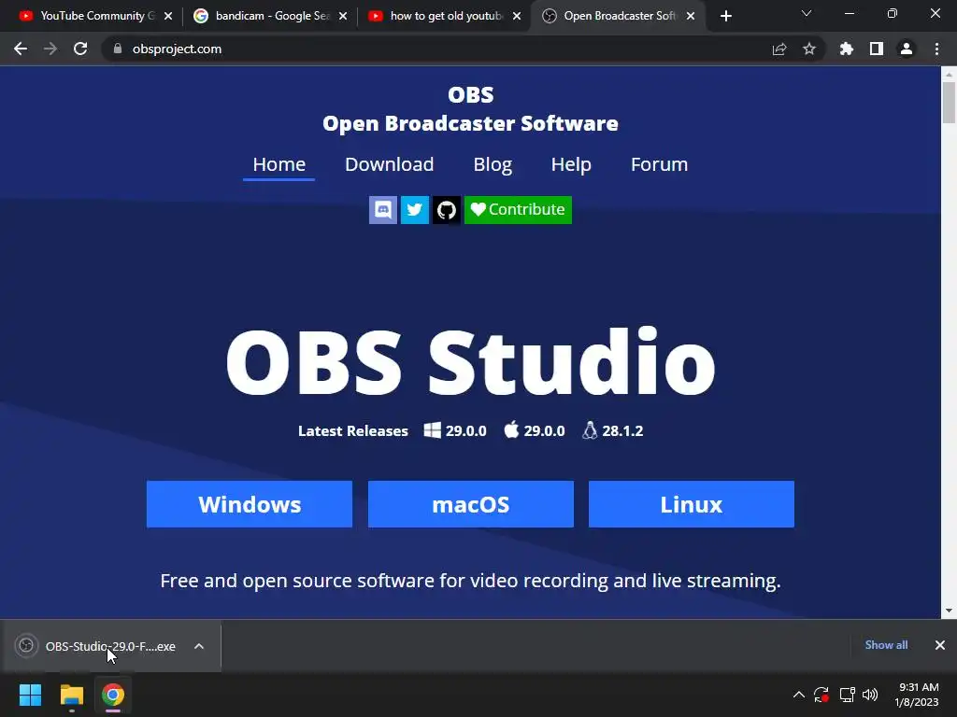Open File Explorer from taskbar
957x717 pixels.
click(x=71, y=695)
